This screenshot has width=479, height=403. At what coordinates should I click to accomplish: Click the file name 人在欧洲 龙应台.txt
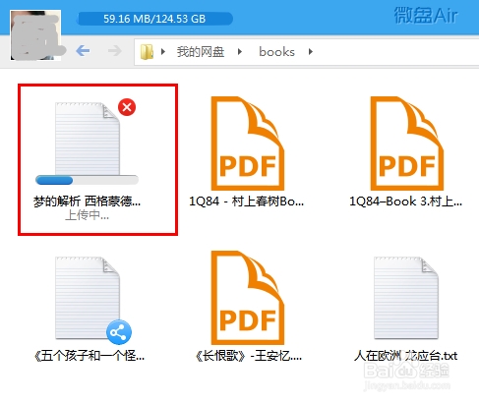406,356
